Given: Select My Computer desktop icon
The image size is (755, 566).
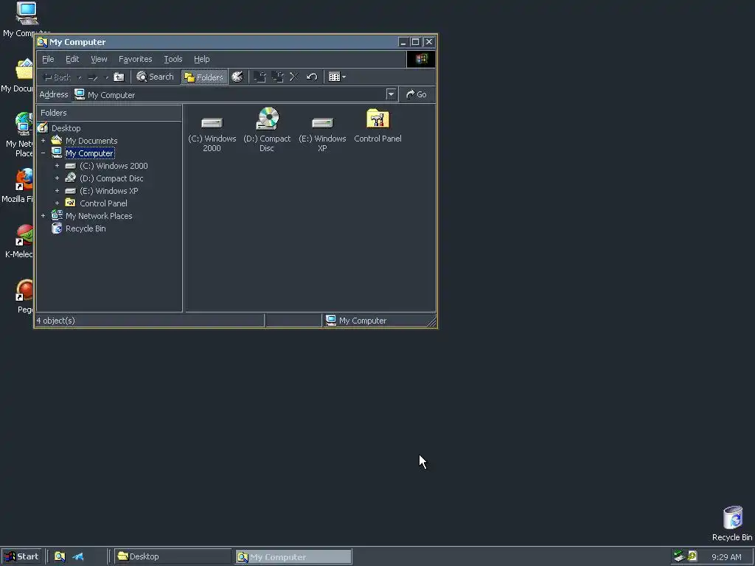Looking at the screenshot, I should pyautogui.click(x=27, y=13).
